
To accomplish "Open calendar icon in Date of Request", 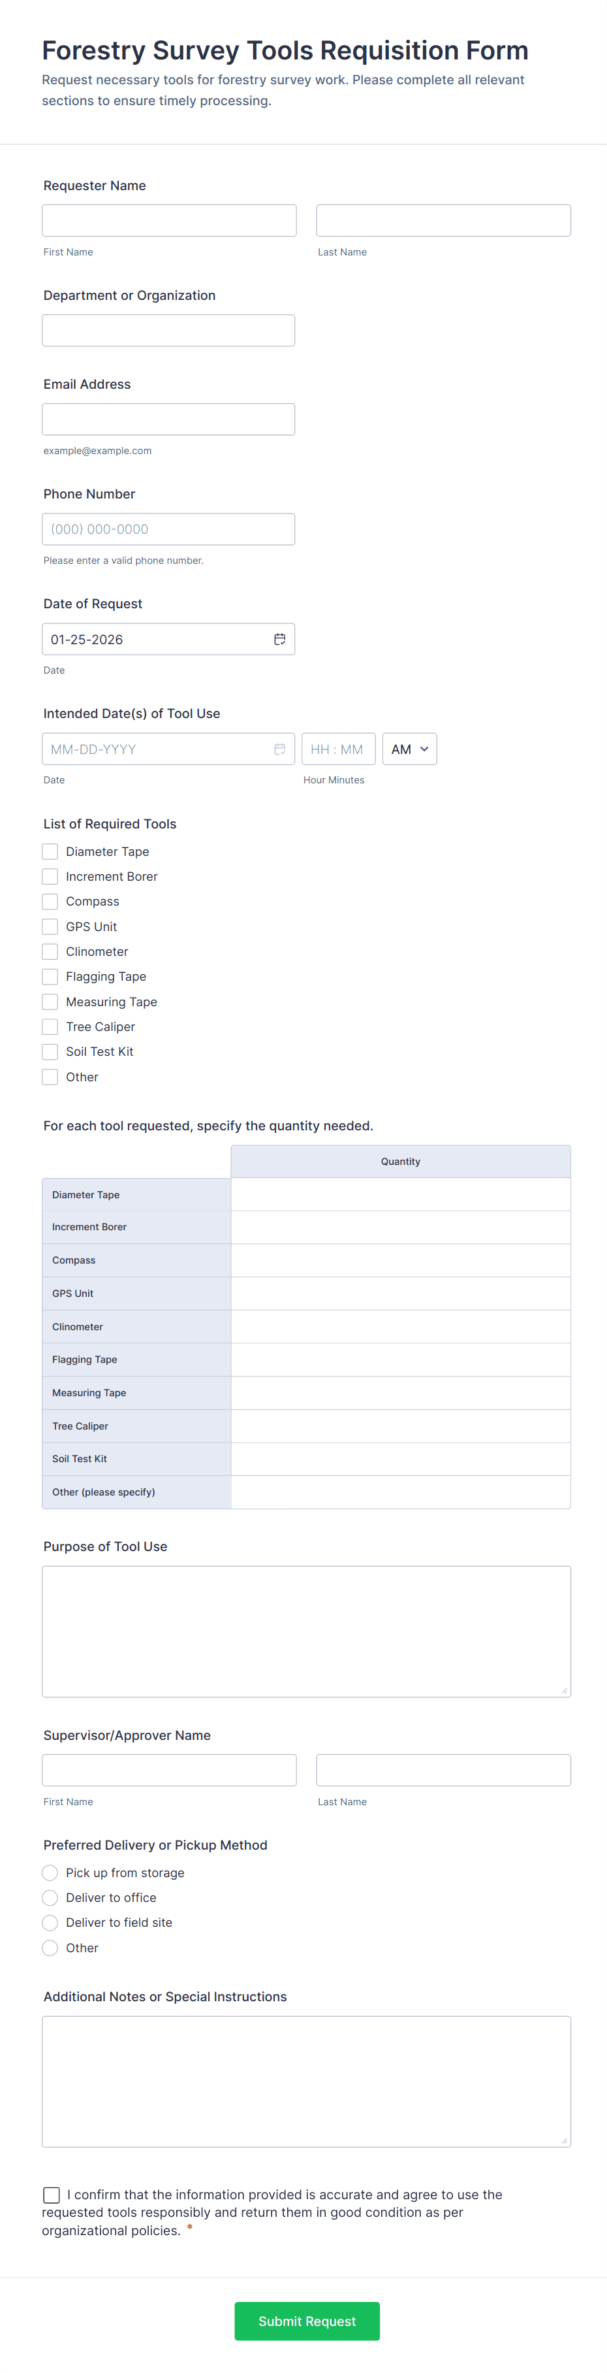I will click(279, 639).
